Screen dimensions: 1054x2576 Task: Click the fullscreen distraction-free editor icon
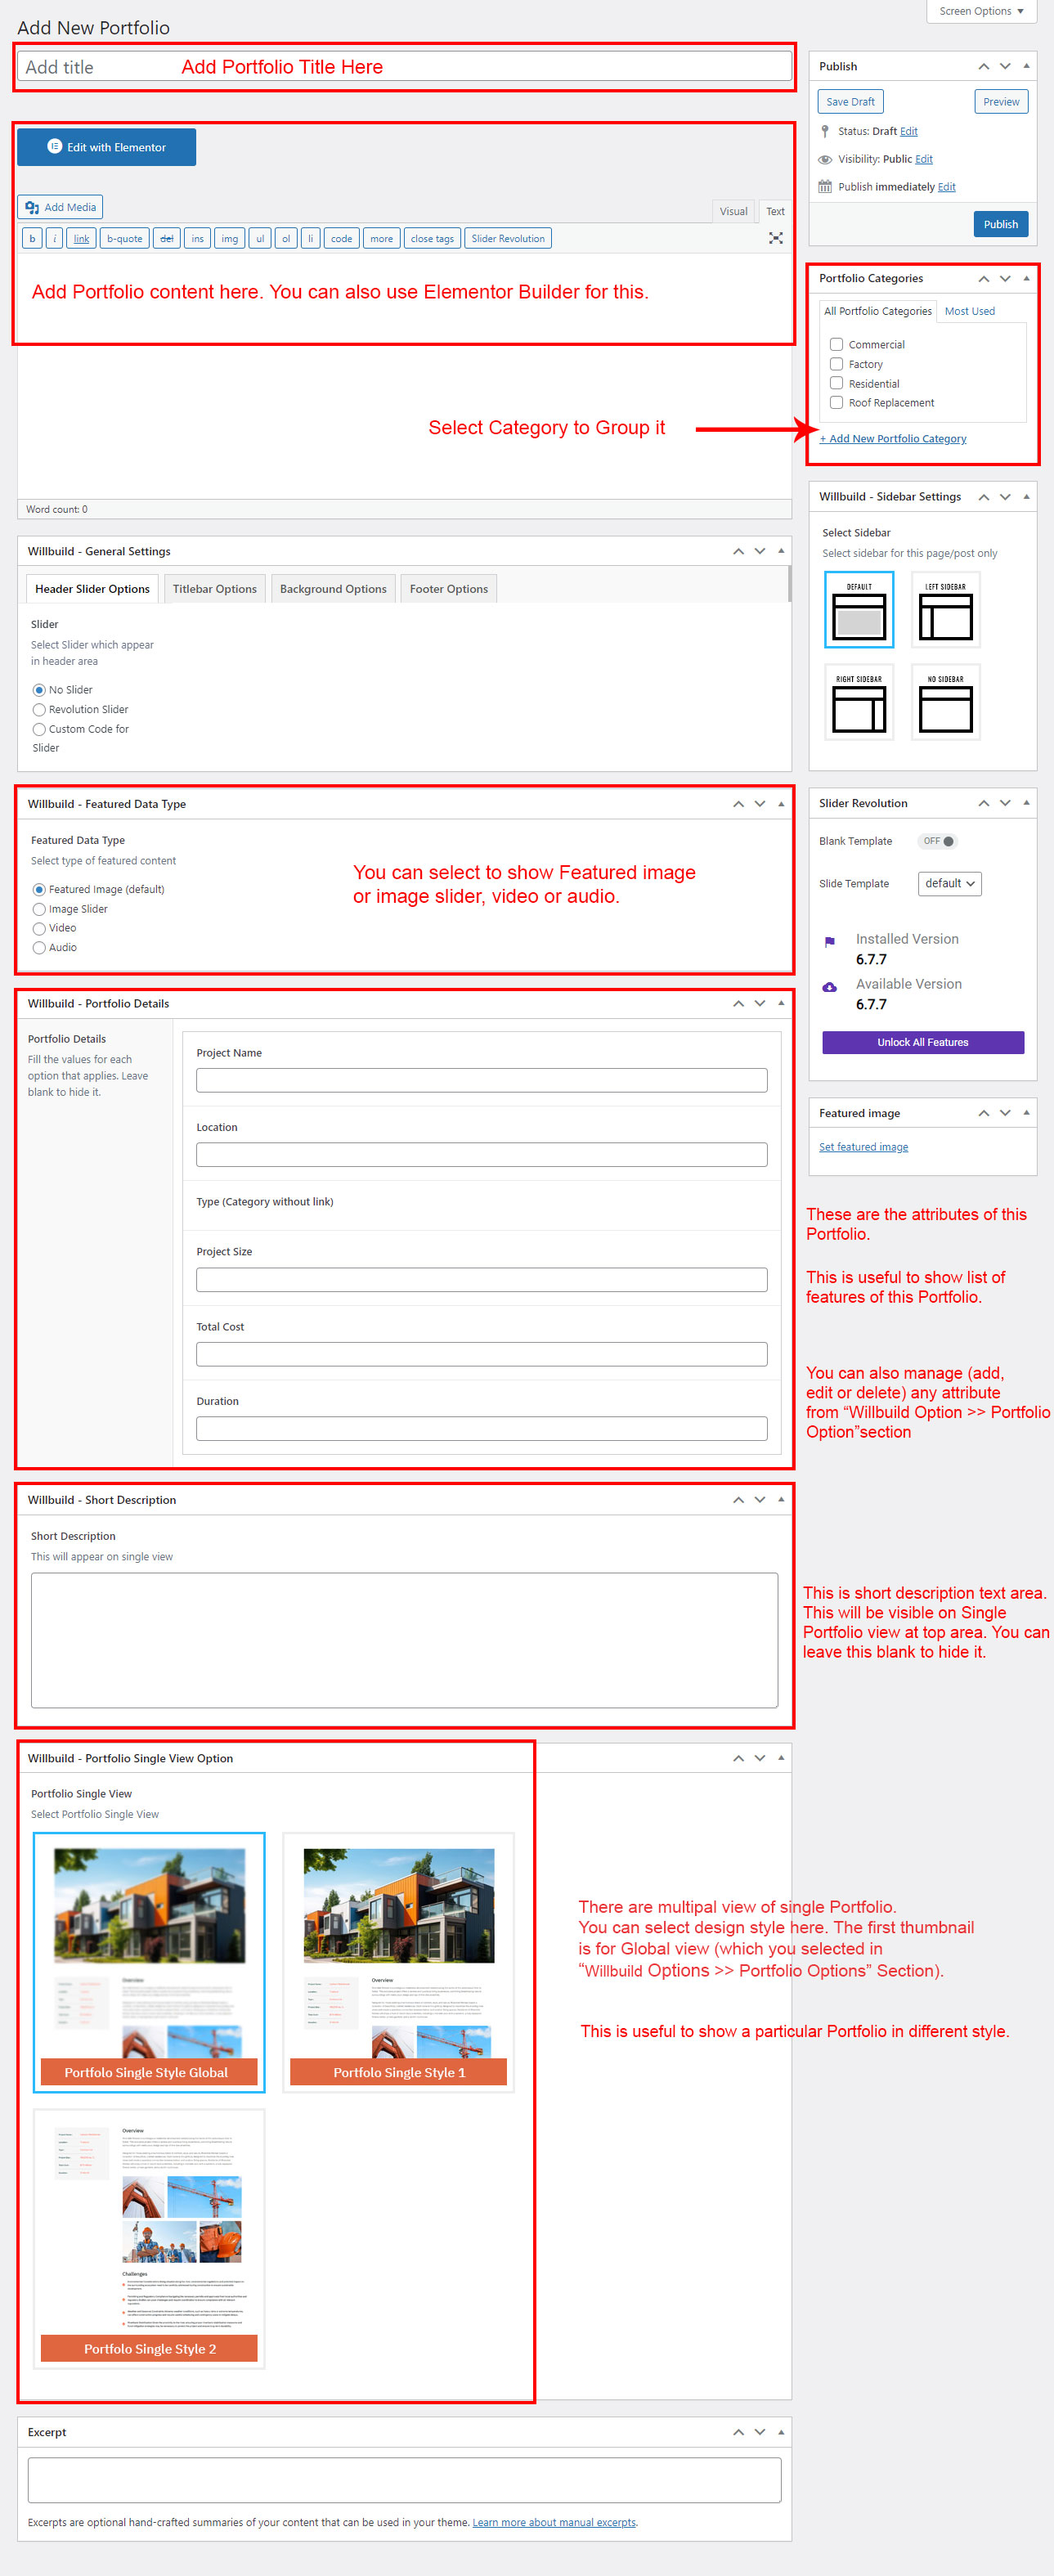[x=775, y=238]
